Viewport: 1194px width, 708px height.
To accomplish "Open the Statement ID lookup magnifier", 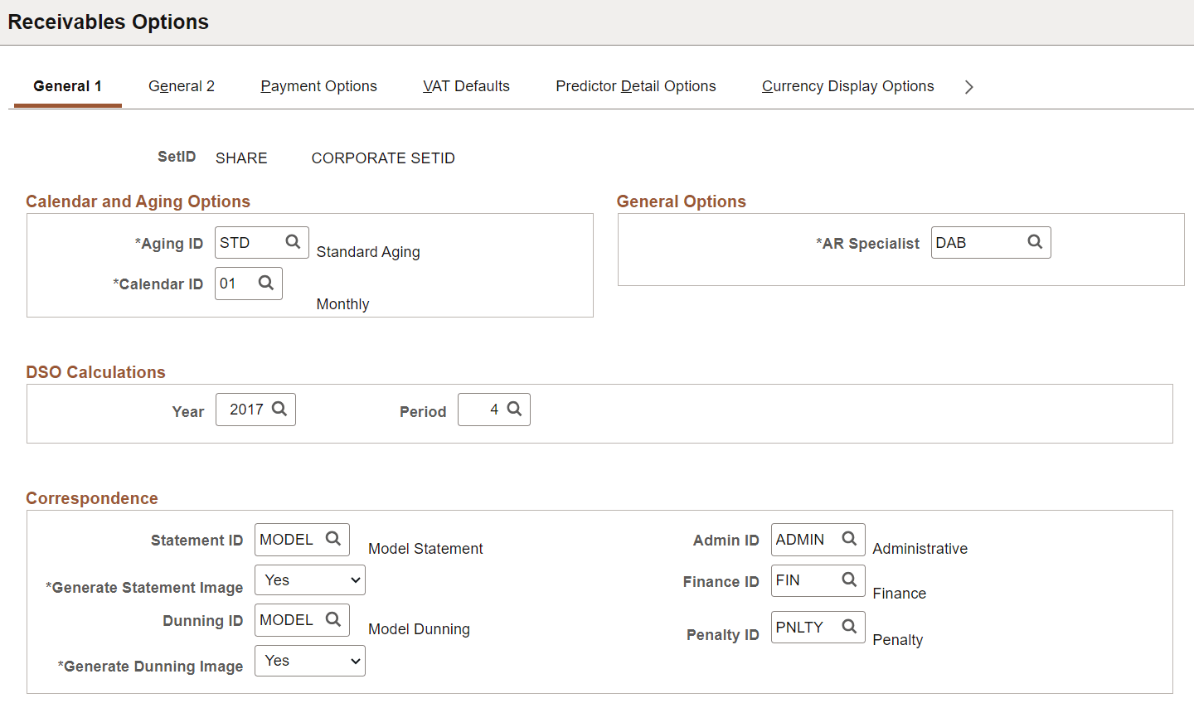I will (333, 539).
